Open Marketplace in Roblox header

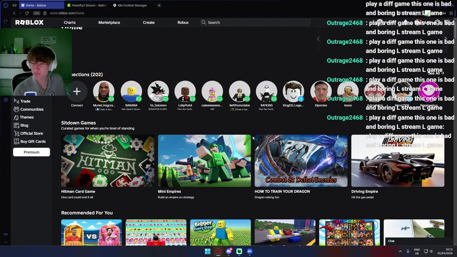coord(109,22)
